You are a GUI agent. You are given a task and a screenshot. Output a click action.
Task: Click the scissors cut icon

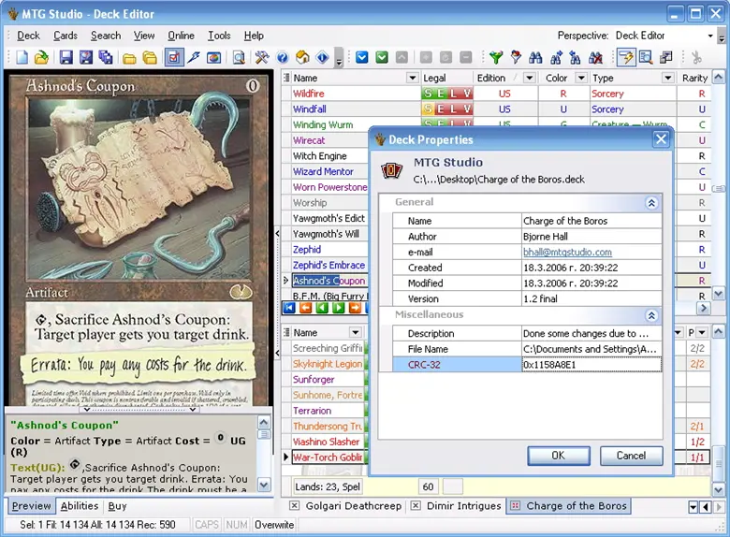coord(695,58)
